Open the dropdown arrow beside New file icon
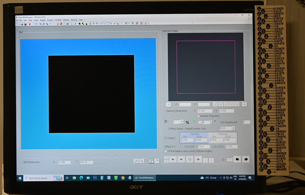The image size is (305, 195). coord(20,24)
